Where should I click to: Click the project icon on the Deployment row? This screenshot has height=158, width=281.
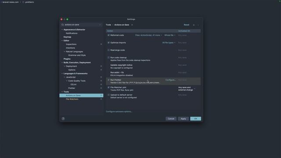101,66
